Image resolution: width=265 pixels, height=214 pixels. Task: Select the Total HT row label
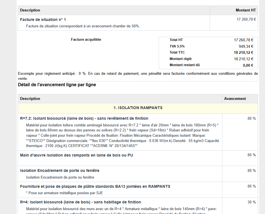tap(176, 40)
